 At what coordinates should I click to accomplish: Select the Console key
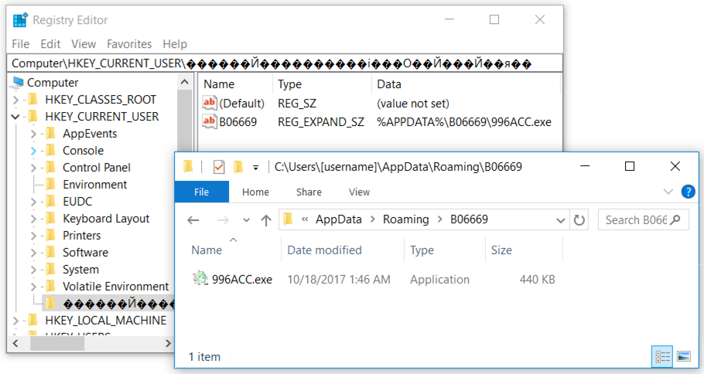(83, 151)
